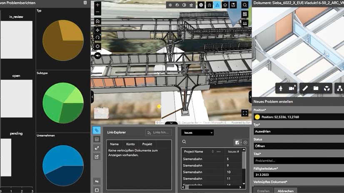Viewport: 344px width, 193px height.
Task: Click the shadow analysis icon
Action: coord(191,5)
